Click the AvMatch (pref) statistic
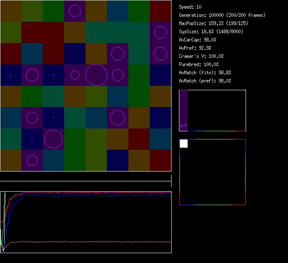The height and width of the screenshot is (263, 288). click(x=205, y=81)
